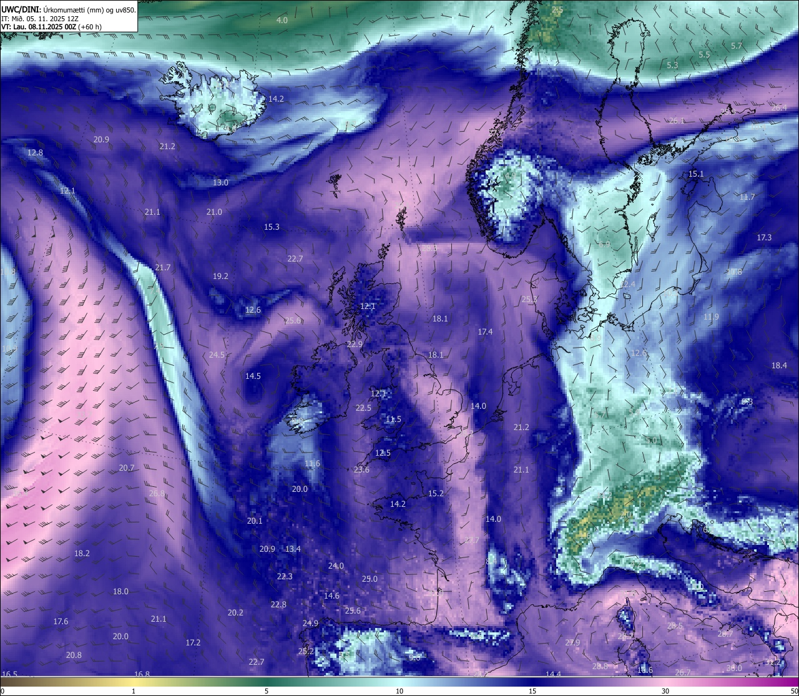Click the map value 15.3
The image size is (799, 696).
click(x=272, y=227)
